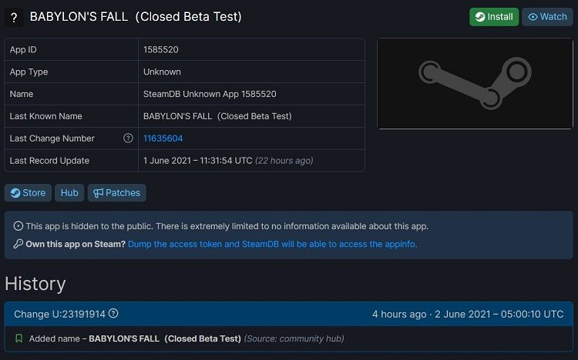578x360 pixels.
Task: Open change number 11635604 link
Action: coord(163,138)
